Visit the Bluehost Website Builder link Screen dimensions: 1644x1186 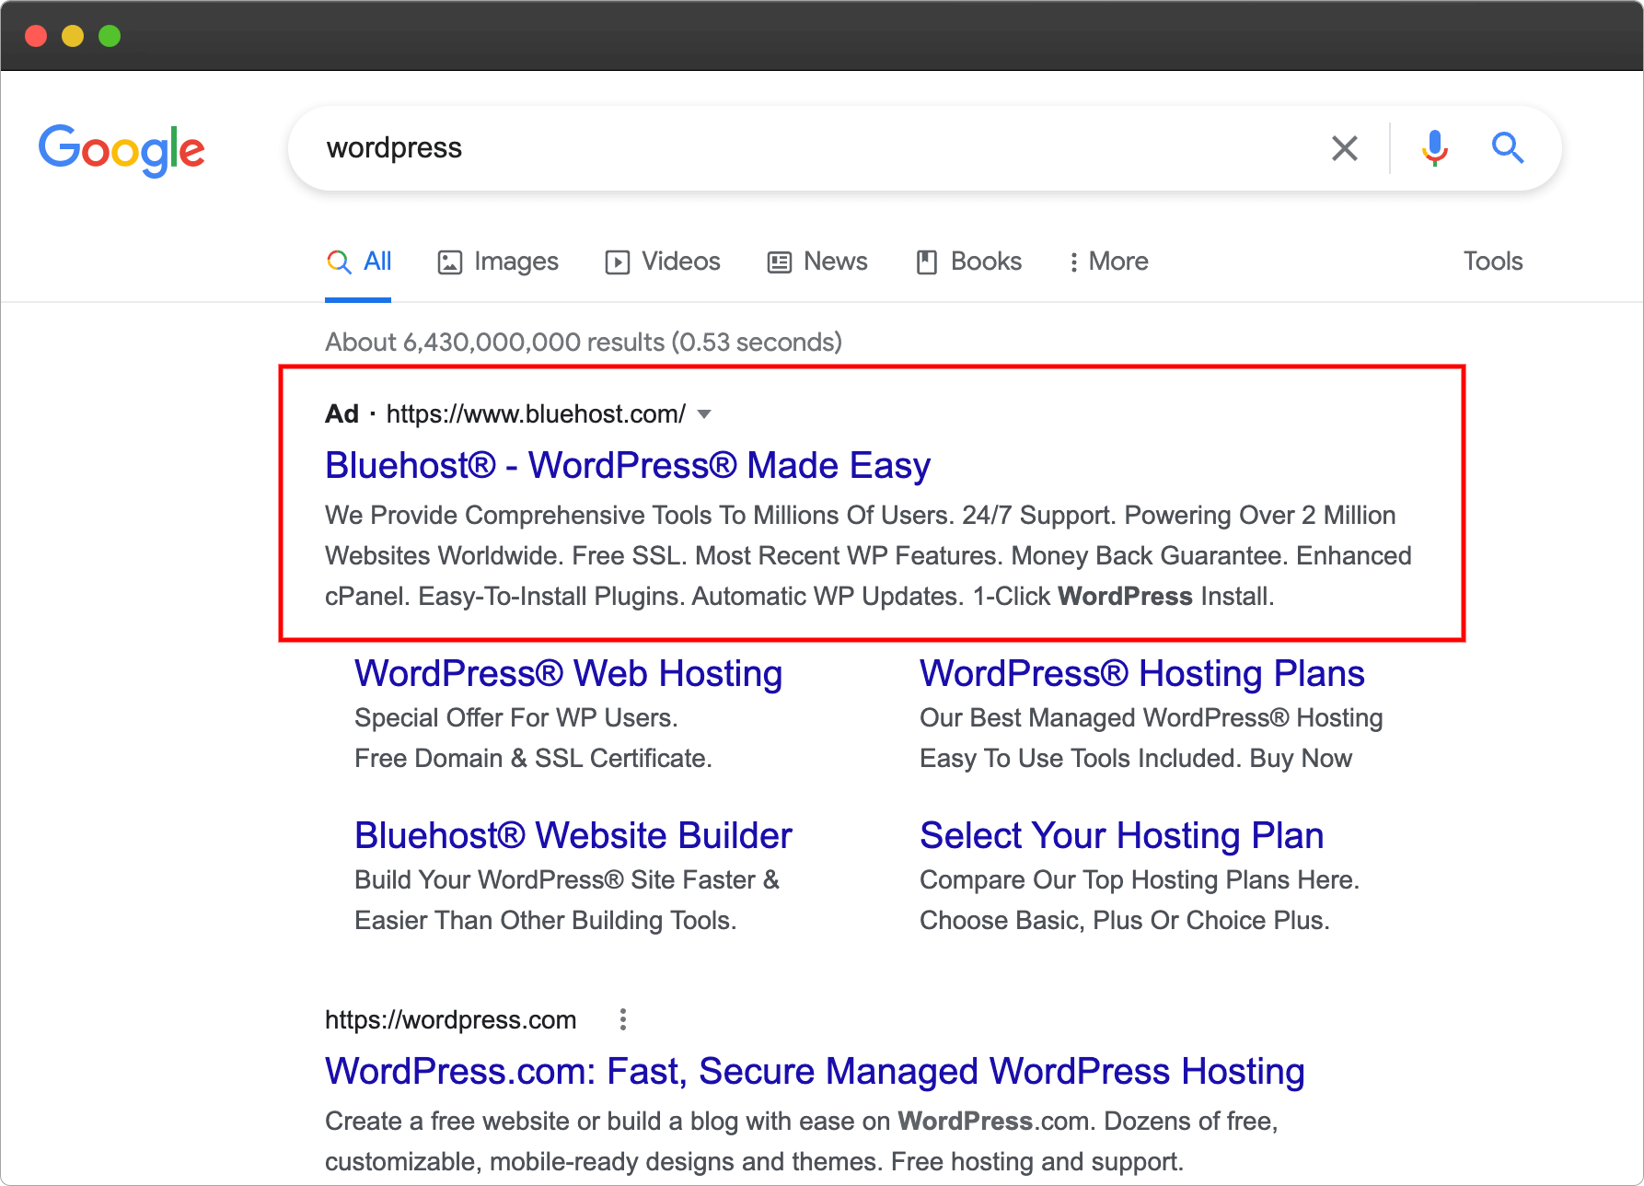coord(573,836)
